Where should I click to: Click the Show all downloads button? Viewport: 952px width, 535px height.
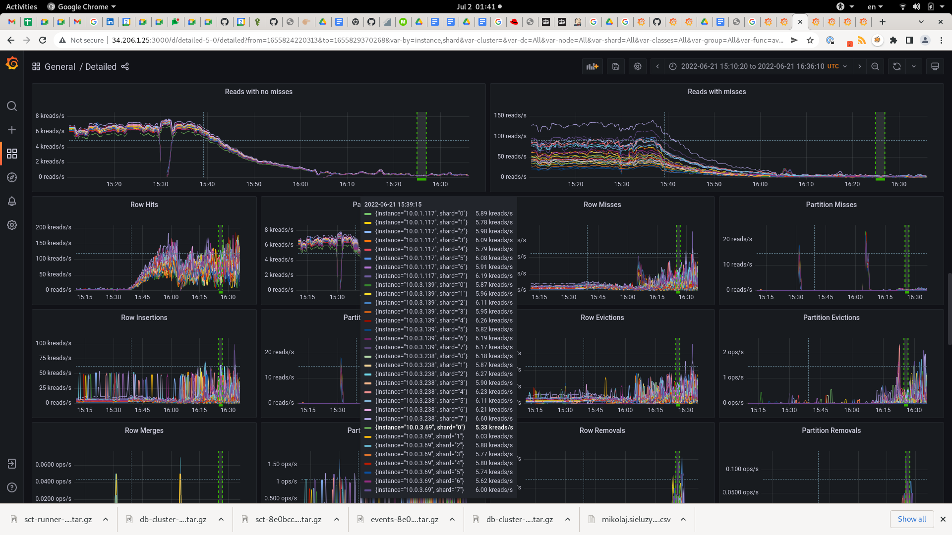click(x=911, y=519)
